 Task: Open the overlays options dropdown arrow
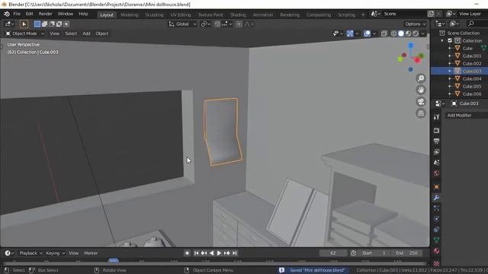click(x=374, y=33)
